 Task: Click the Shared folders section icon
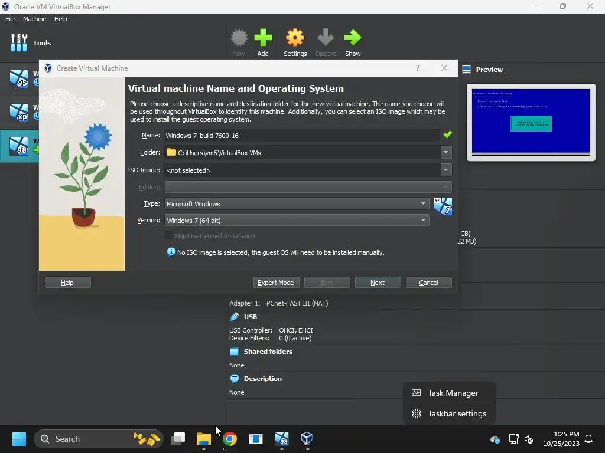point(234,352)
